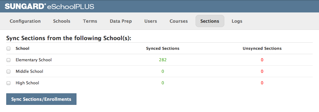Image resolution: width=319 pixels, height=112 pixels.
Task: View the Logs tab
Action: coord(237,21)
